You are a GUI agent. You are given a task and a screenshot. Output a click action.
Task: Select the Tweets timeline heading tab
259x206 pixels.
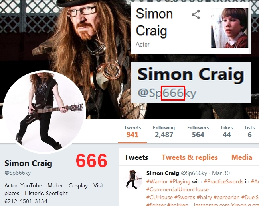click(x=136, y=157)
